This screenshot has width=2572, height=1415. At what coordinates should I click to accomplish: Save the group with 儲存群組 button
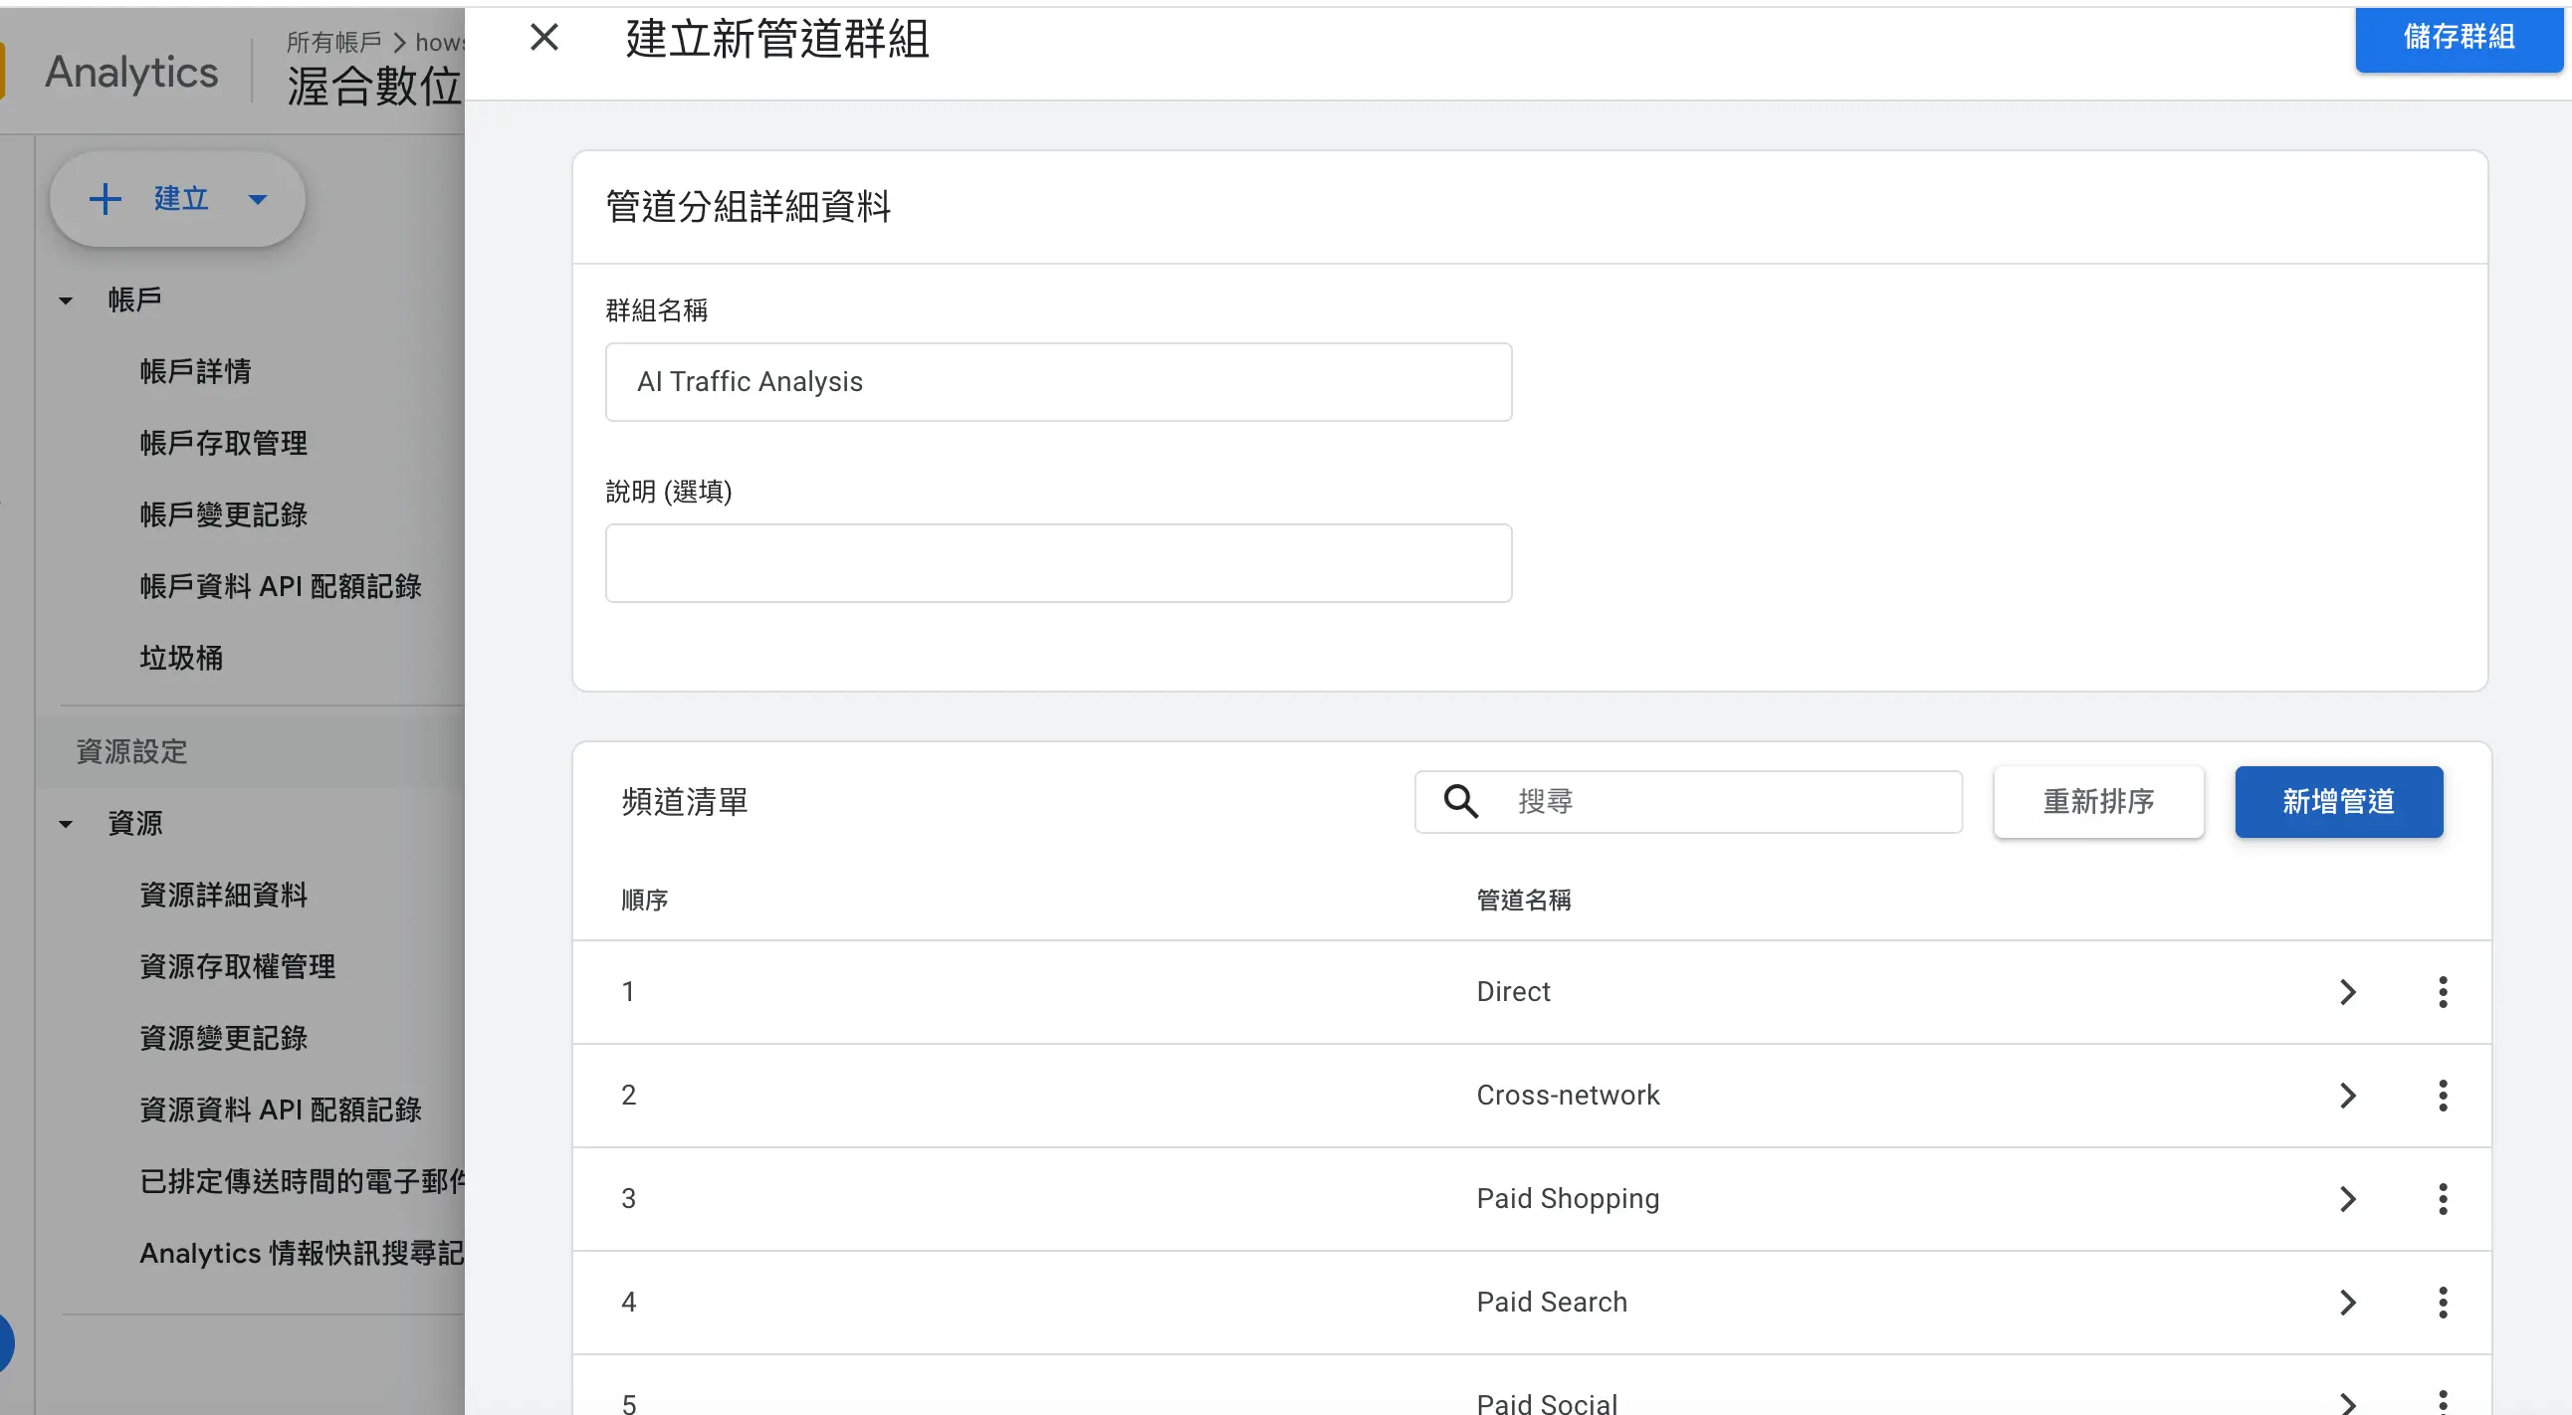[2459, 38]
